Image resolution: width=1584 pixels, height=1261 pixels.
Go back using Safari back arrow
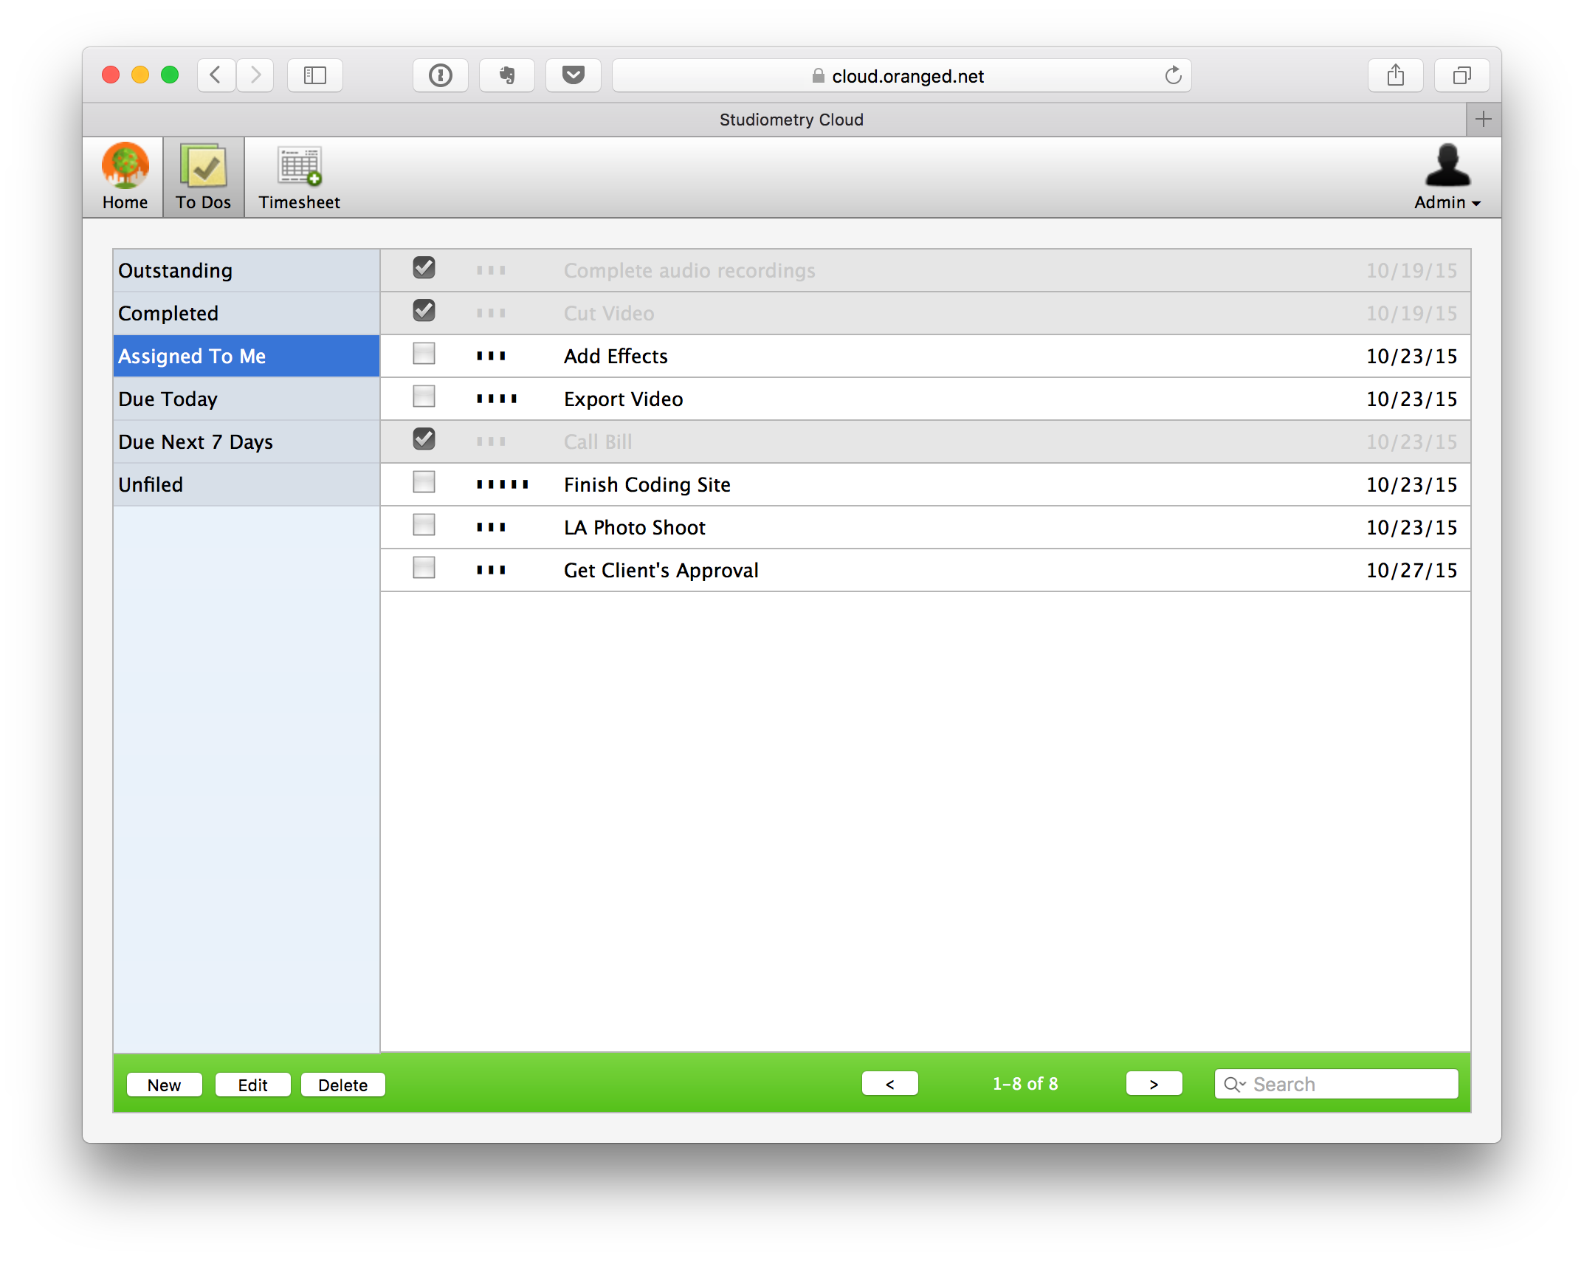[x=216, y=75]
